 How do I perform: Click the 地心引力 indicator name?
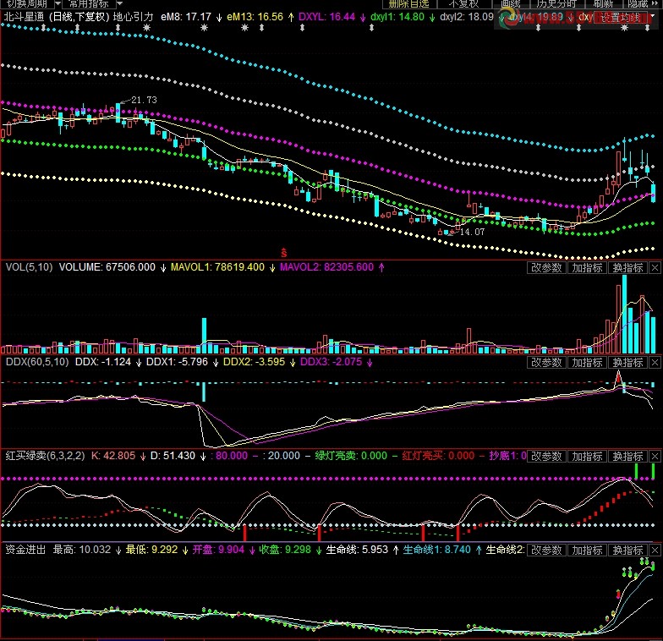pyautogui.click(x=134, y=17)
